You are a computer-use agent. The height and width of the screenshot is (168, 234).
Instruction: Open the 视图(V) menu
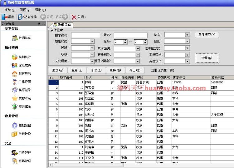(x=25, y=10)
